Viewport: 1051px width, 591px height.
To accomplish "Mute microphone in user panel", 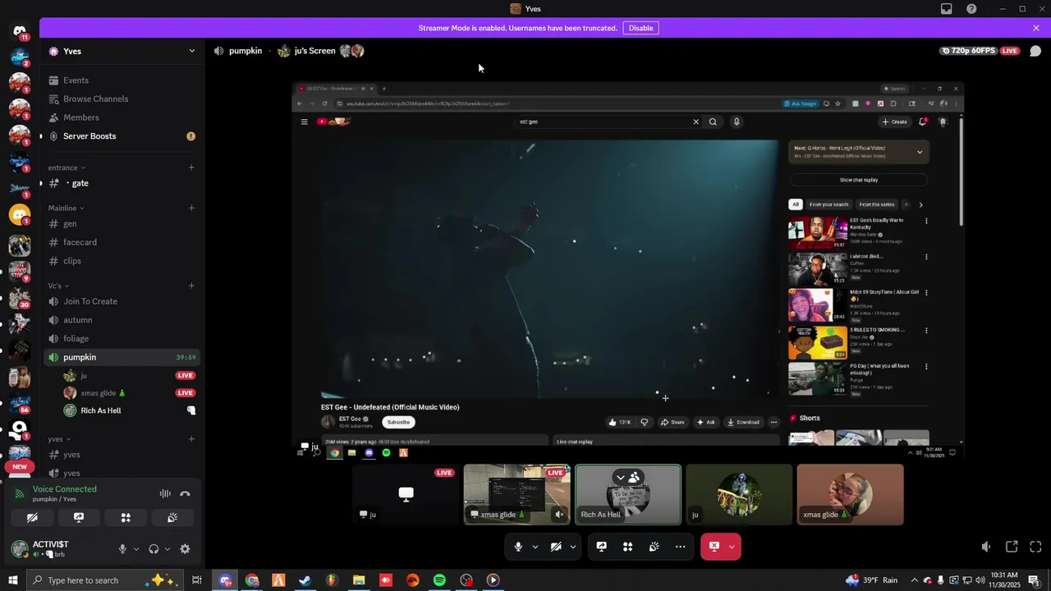I will [x=122, y=549].
